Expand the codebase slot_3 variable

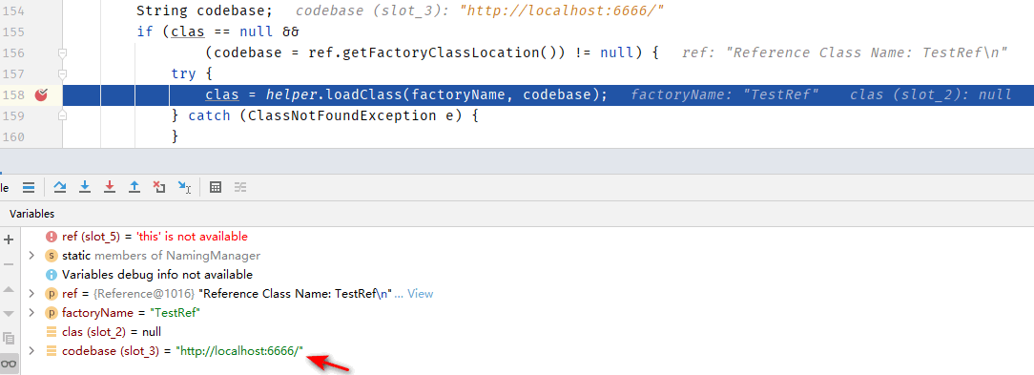point(31,350)
